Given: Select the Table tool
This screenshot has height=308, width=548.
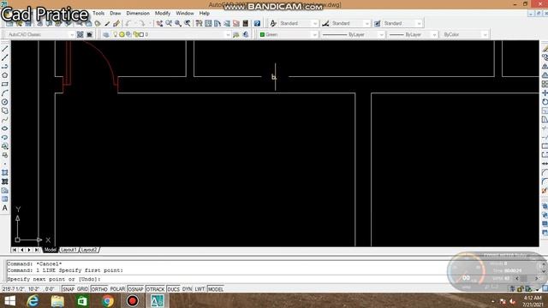Looking at the screenshot, I should point(5,199).
